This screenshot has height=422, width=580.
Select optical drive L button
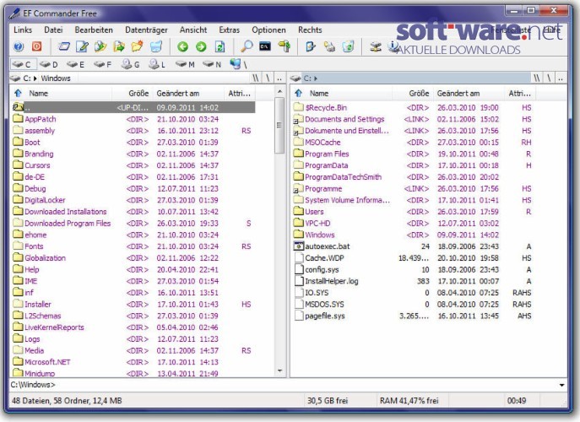coord(157,65)
